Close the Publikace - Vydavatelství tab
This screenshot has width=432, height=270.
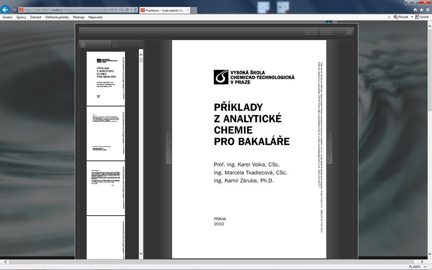188,10
